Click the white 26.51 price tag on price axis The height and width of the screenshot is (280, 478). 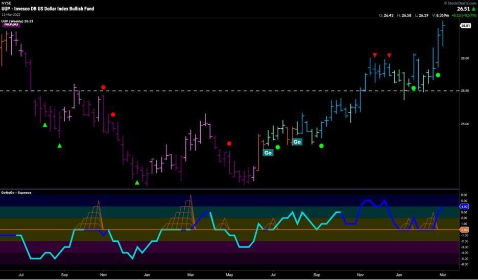pyautogui.click(x=466, y=26)
